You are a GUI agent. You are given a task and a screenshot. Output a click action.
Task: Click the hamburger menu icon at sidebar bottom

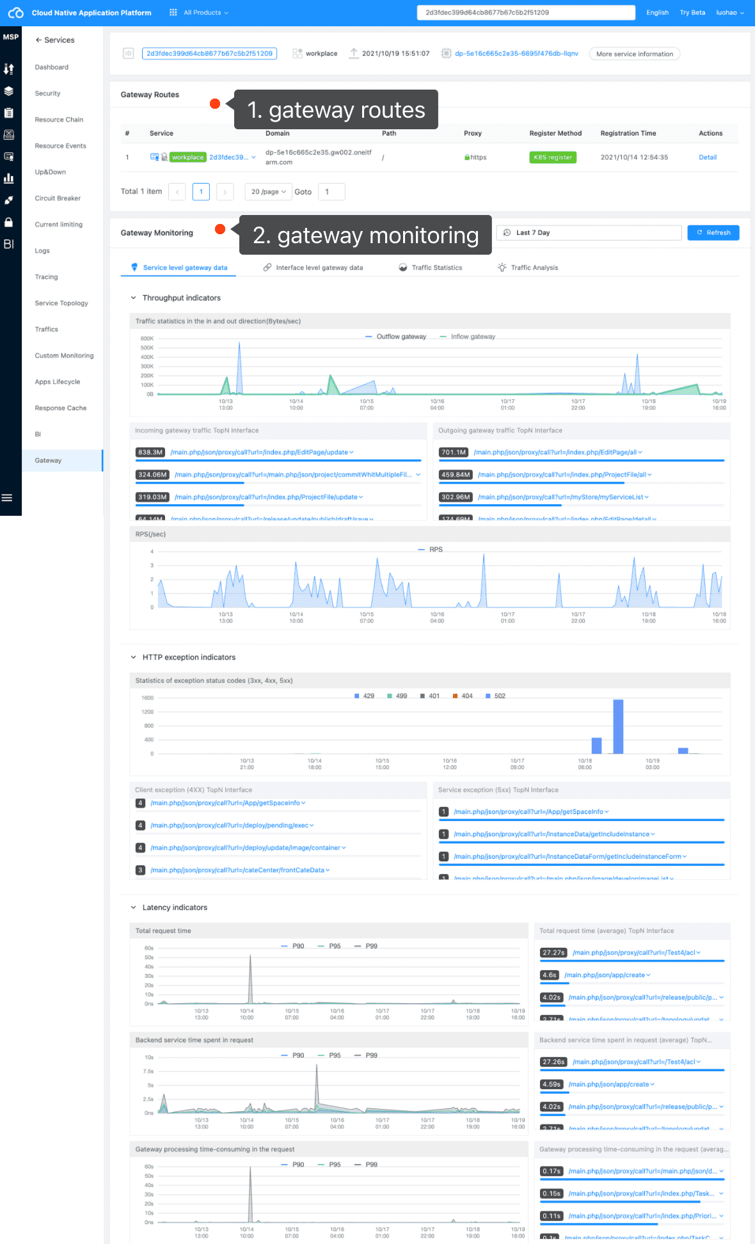pos(7,498)
